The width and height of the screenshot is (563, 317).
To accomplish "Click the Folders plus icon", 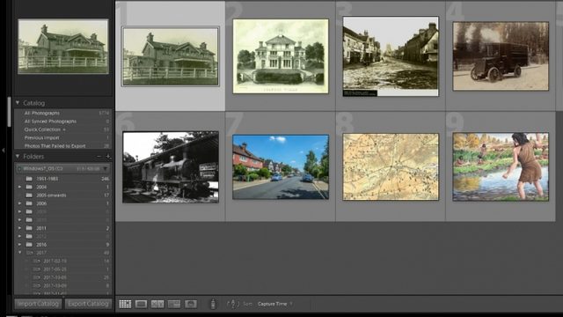I will [x=107, y=157].
